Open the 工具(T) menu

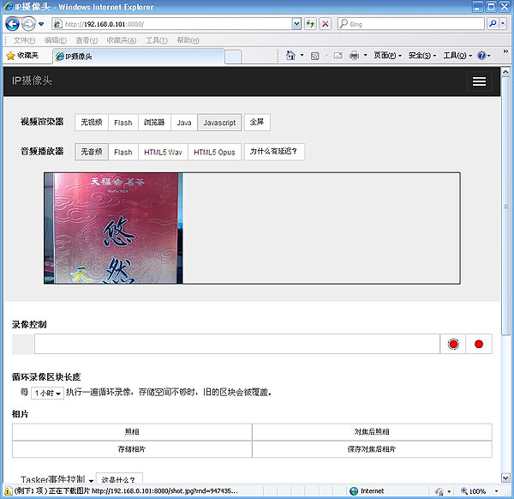point(157,40)
